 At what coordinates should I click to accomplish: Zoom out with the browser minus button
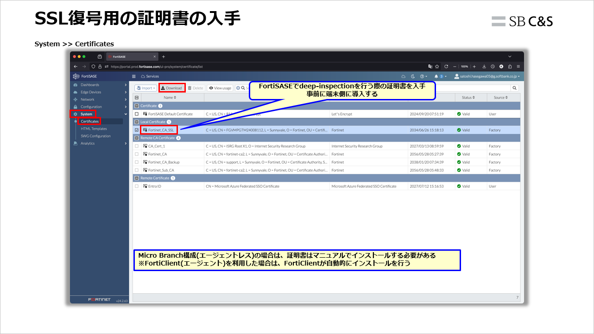[455, 66]
